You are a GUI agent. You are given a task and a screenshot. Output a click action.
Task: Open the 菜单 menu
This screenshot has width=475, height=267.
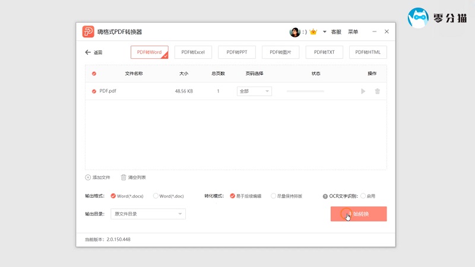coord(353,32)
